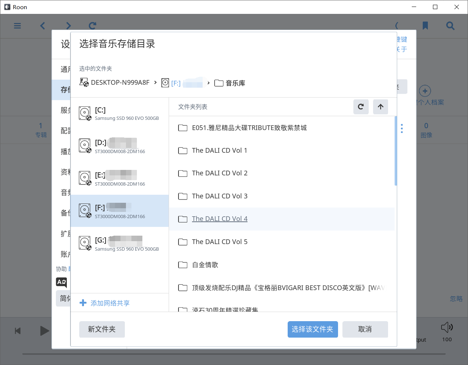Open search with the magnifier icon
This screenshot has height=365, width=468.
(450, 26)
